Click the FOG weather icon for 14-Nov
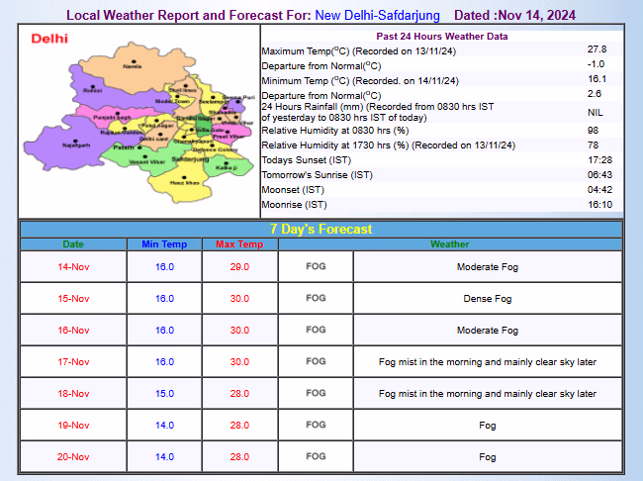This screenshot has width=643, height=481. coord(316,266)
